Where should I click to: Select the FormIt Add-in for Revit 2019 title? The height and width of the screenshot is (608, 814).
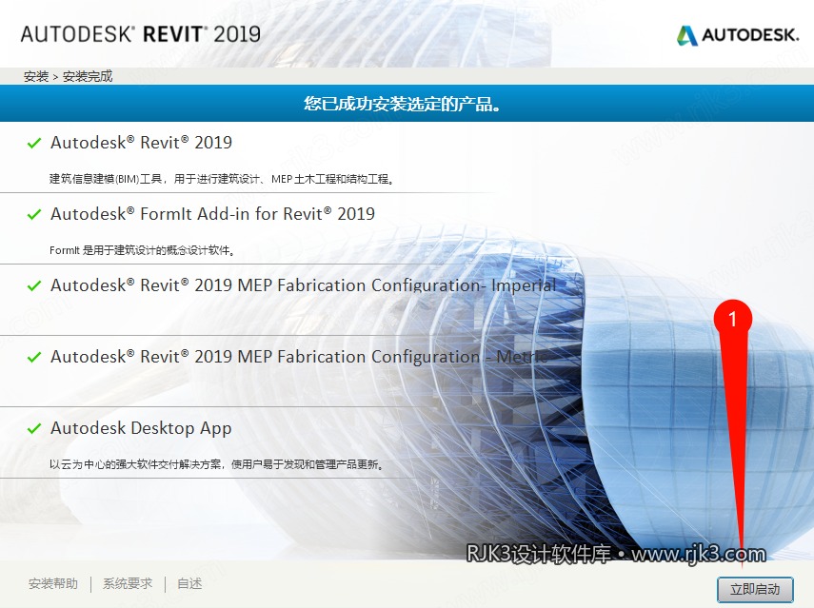tap(213, 214)
